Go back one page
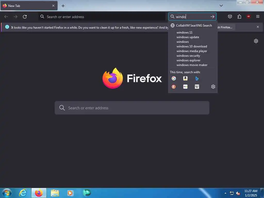The width and height of the screenshot is (264, 198). (6, 17)
